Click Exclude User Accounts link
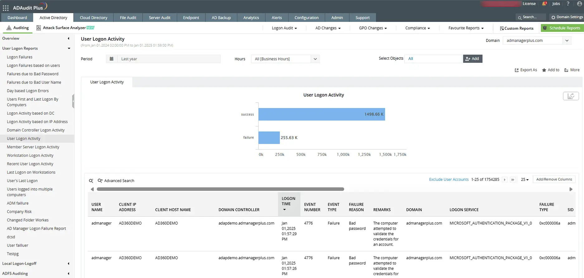 click(x=449, y=180)
